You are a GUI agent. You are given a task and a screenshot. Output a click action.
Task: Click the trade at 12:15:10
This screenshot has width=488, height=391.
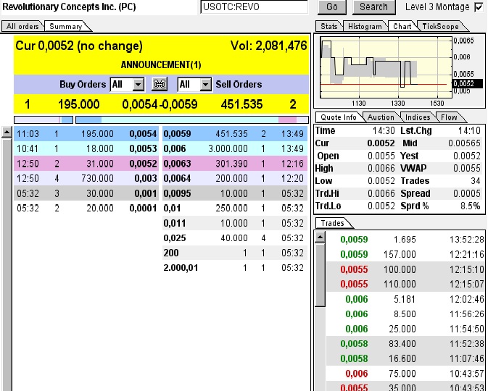pos(406,269)
